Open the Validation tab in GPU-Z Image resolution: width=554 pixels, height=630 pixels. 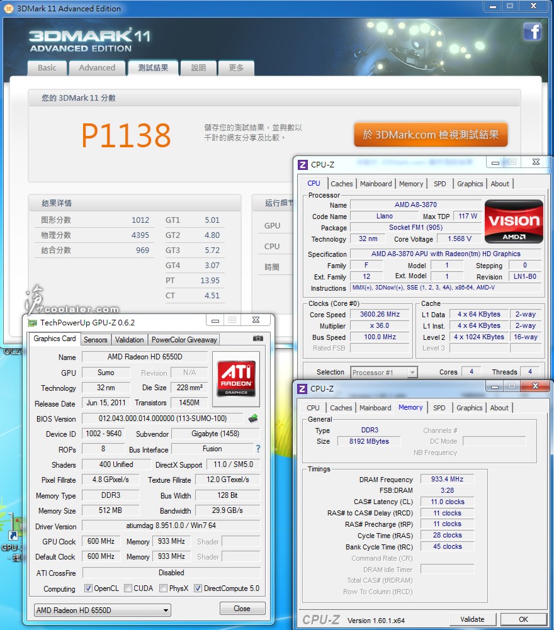tap(129, 339)
